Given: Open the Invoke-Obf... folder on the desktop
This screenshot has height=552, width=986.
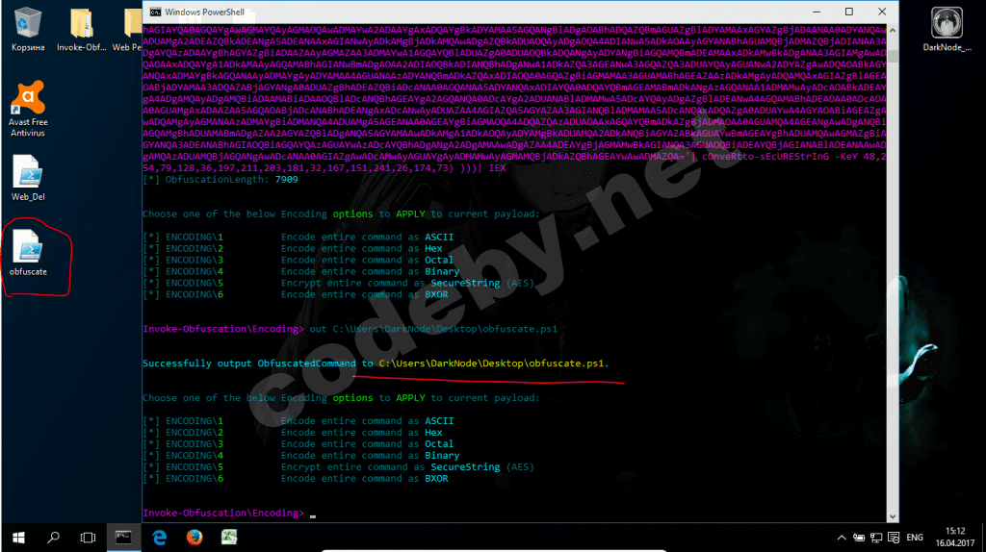Looking at the screenshot, I should click(81, 28).
